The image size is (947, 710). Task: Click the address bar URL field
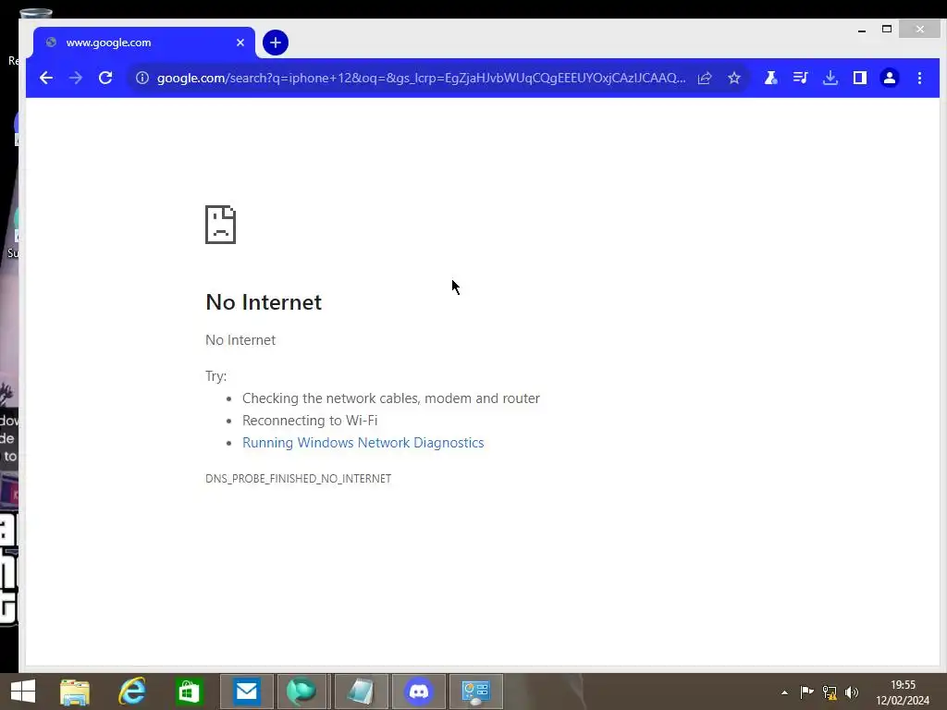pyautogui.click(x=421, y=78)
